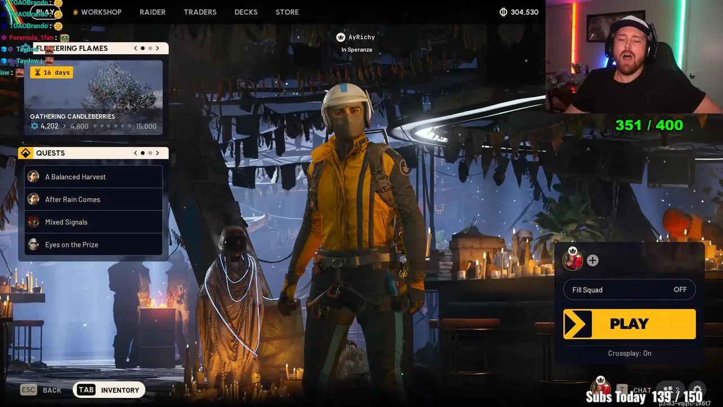Click trader portrait beside Mixed Signals
Screen dimensions: 723x407
[33, 222]
